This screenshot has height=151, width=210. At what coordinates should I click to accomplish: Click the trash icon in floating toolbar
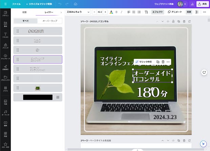click(163, 62)
